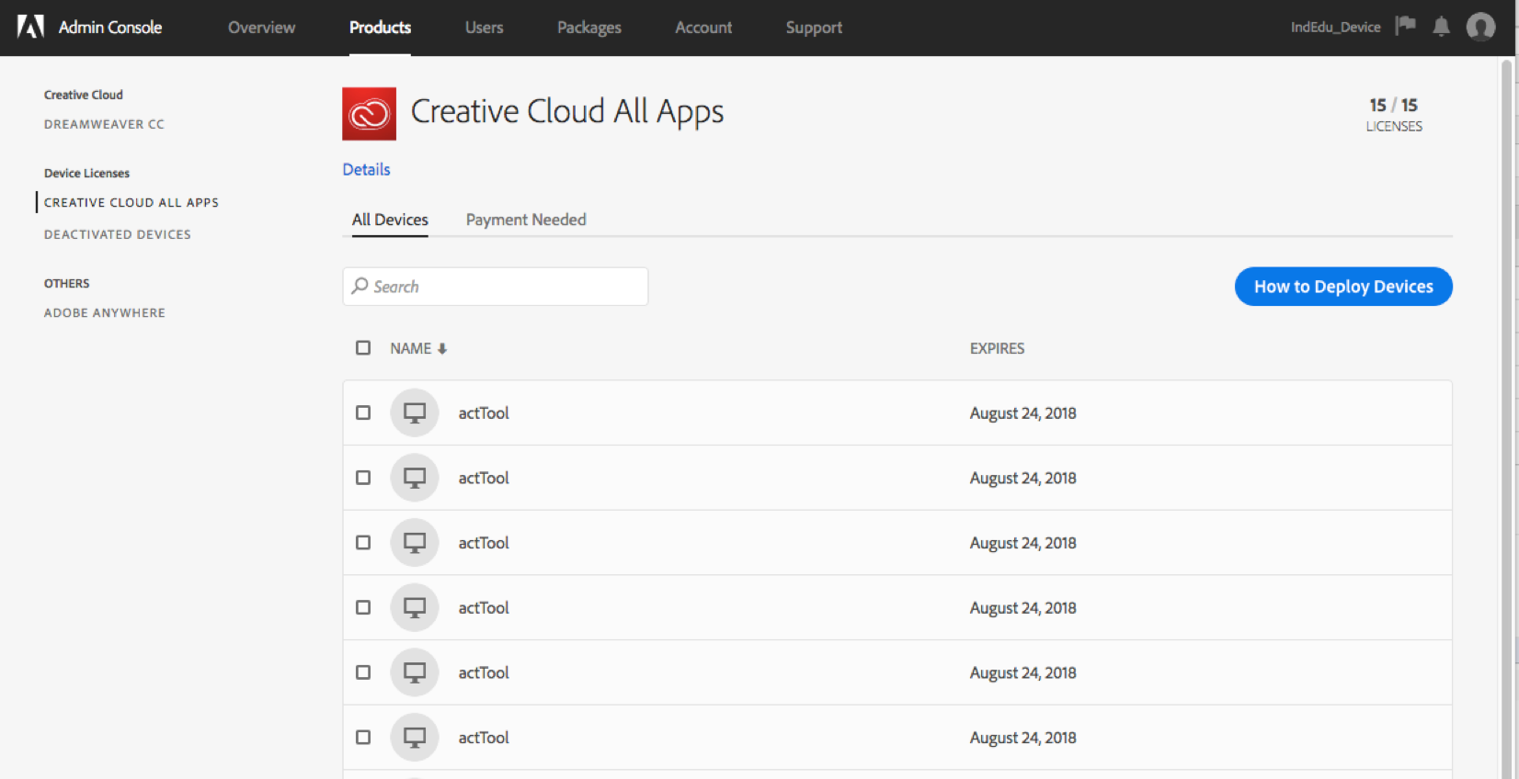Click the EXPIRES column header
The width and height of the screenshot is (1519, 779).
pos(997,348)
